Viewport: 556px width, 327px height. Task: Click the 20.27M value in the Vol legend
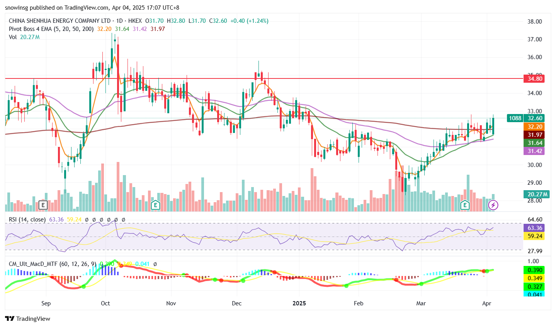pyautogui.click(x=30, y=37)
